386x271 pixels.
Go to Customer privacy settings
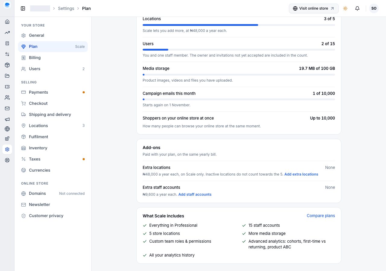[x=53, y=216]
